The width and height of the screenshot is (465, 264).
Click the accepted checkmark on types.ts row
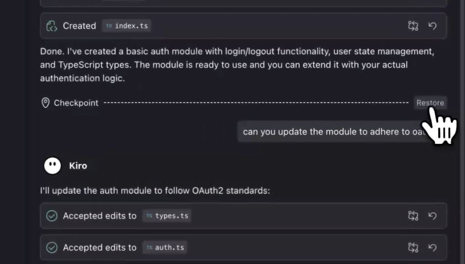point(52,216)
